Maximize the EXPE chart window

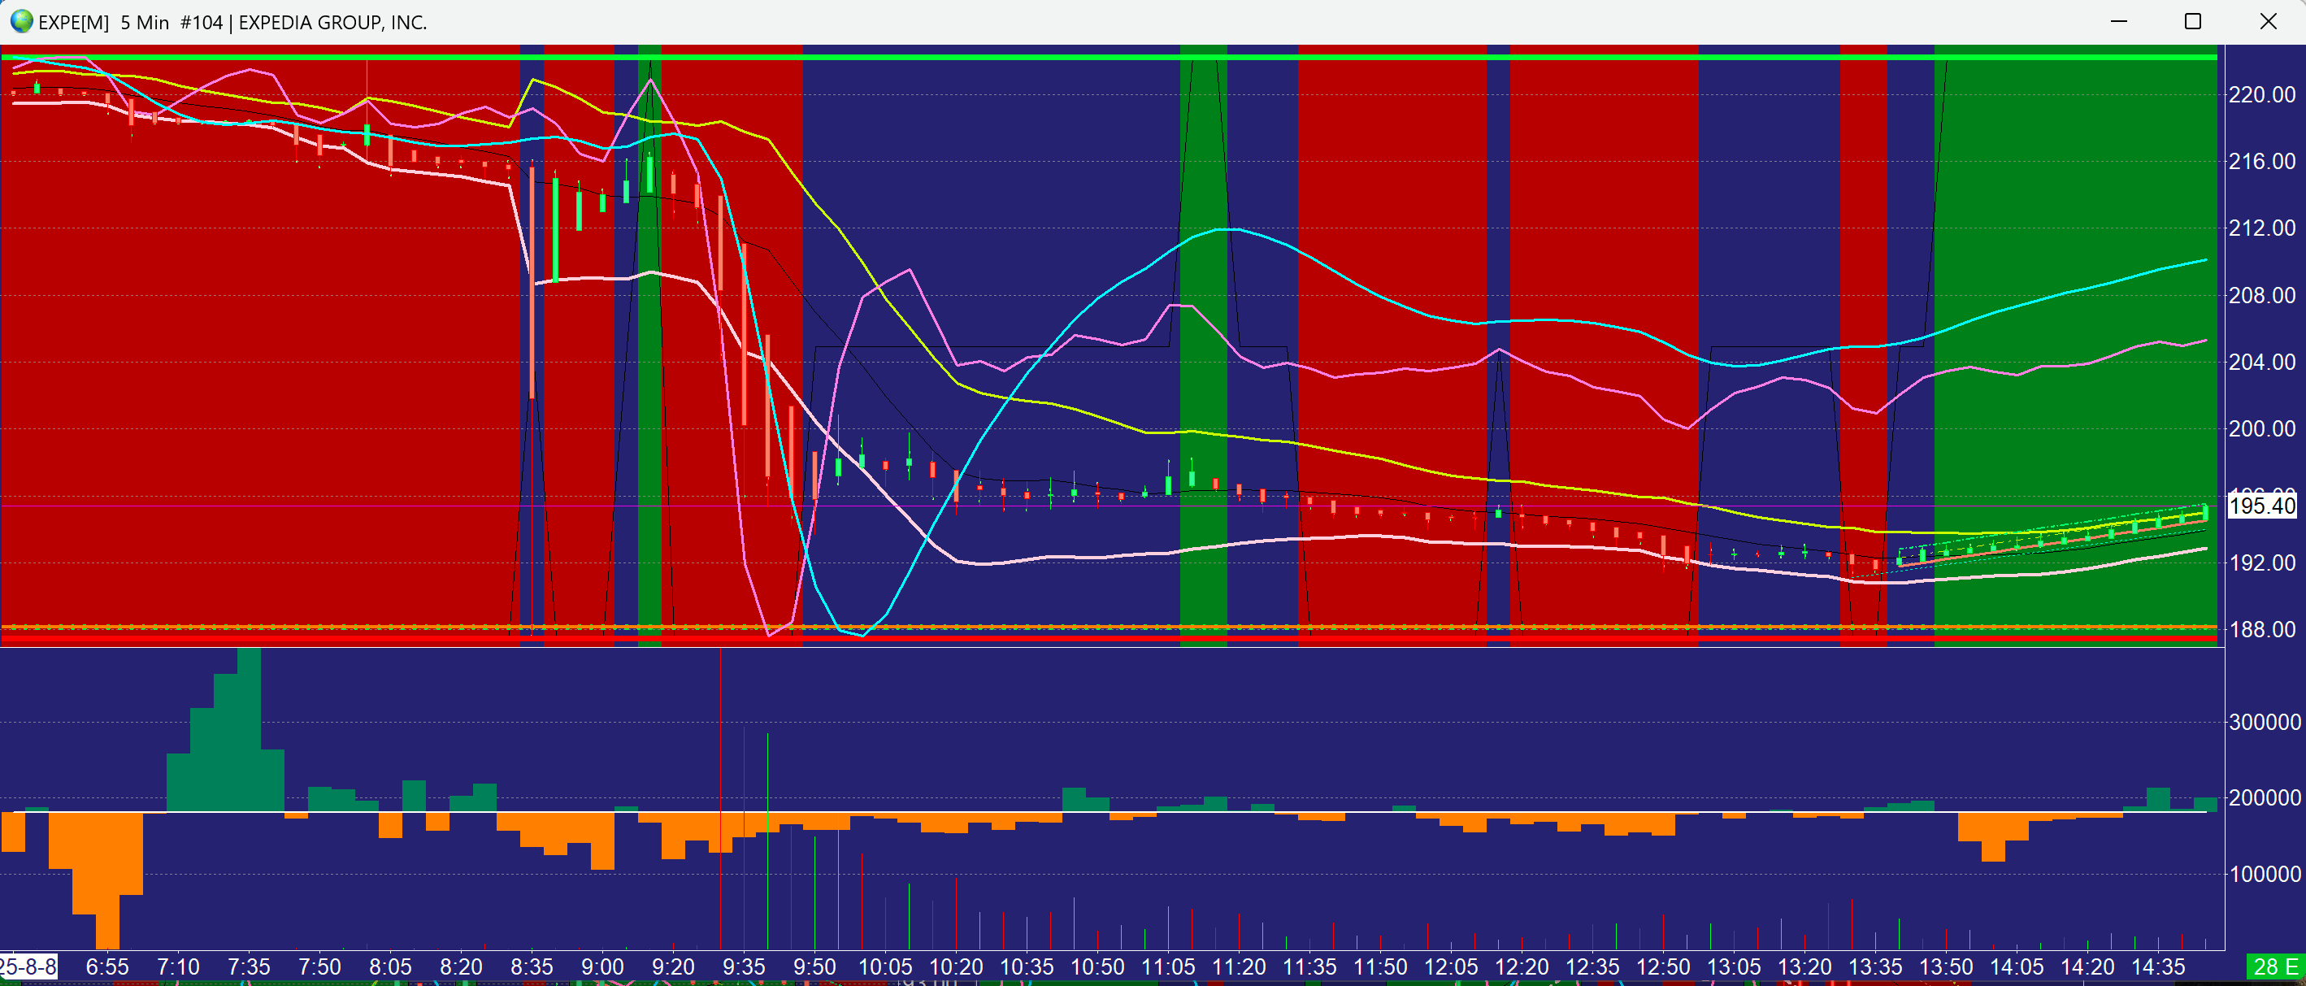coord(2192,21)
